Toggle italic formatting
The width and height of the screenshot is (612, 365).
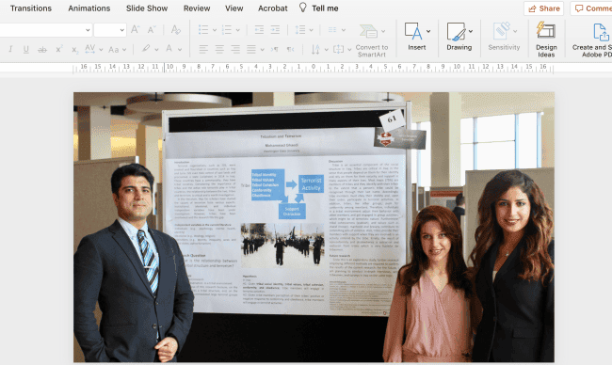(10, 49)
